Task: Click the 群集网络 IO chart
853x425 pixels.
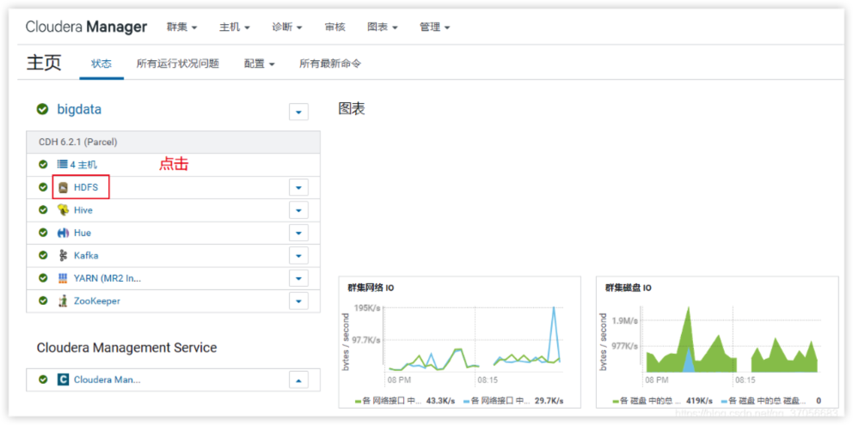Action: pyautogui.click(x=460, y=342)
